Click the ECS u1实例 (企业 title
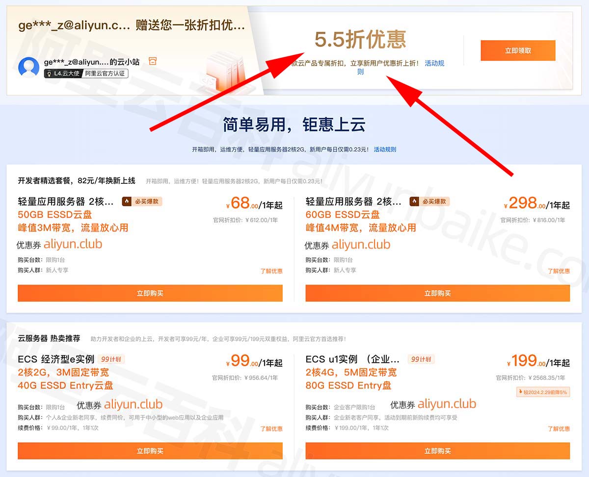Image resolution: width=589 pixels, height=477 pixels. coord(352,359)
